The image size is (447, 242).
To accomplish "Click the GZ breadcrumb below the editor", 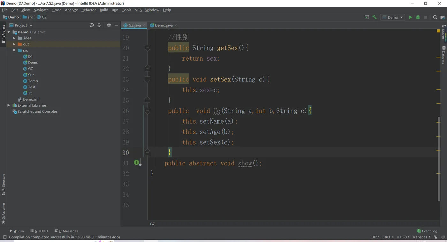I will [152, 224].
